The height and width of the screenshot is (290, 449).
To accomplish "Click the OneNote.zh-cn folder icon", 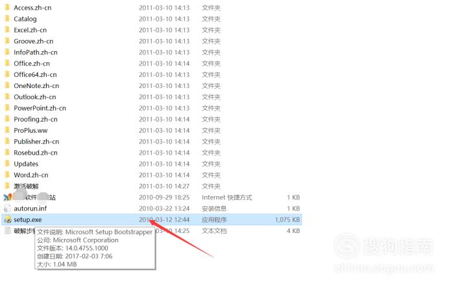I will 7,85.
